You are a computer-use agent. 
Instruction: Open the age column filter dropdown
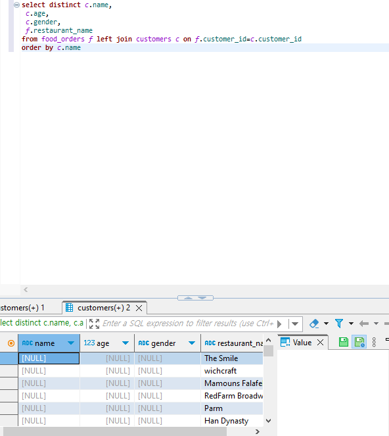pyautogui.click(x=126, y=343)
